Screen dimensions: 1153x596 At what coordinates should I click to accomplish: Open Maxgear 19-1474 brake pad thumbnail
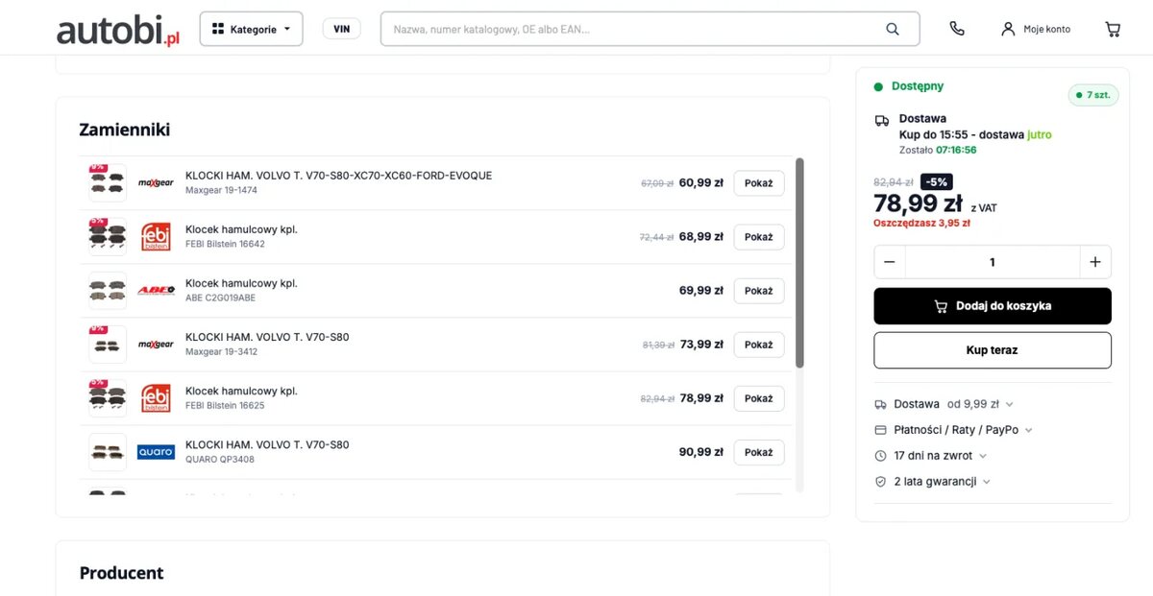tap(108, 182)
